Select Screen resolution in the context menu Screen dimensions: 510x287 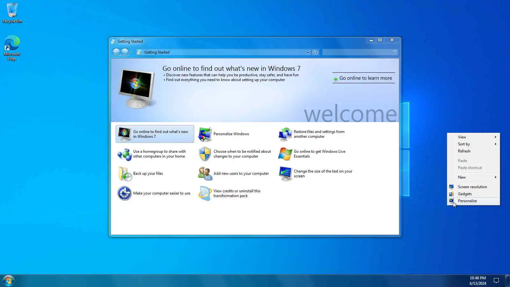[474, 187]
